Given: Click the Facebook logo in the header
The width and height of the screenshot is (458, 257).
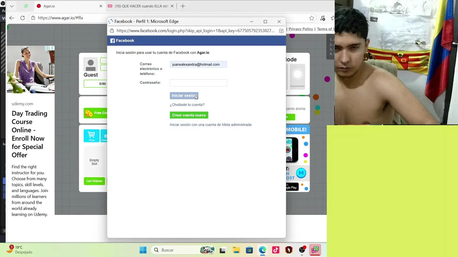Looking at the screenshot, I should click(112, 41).
